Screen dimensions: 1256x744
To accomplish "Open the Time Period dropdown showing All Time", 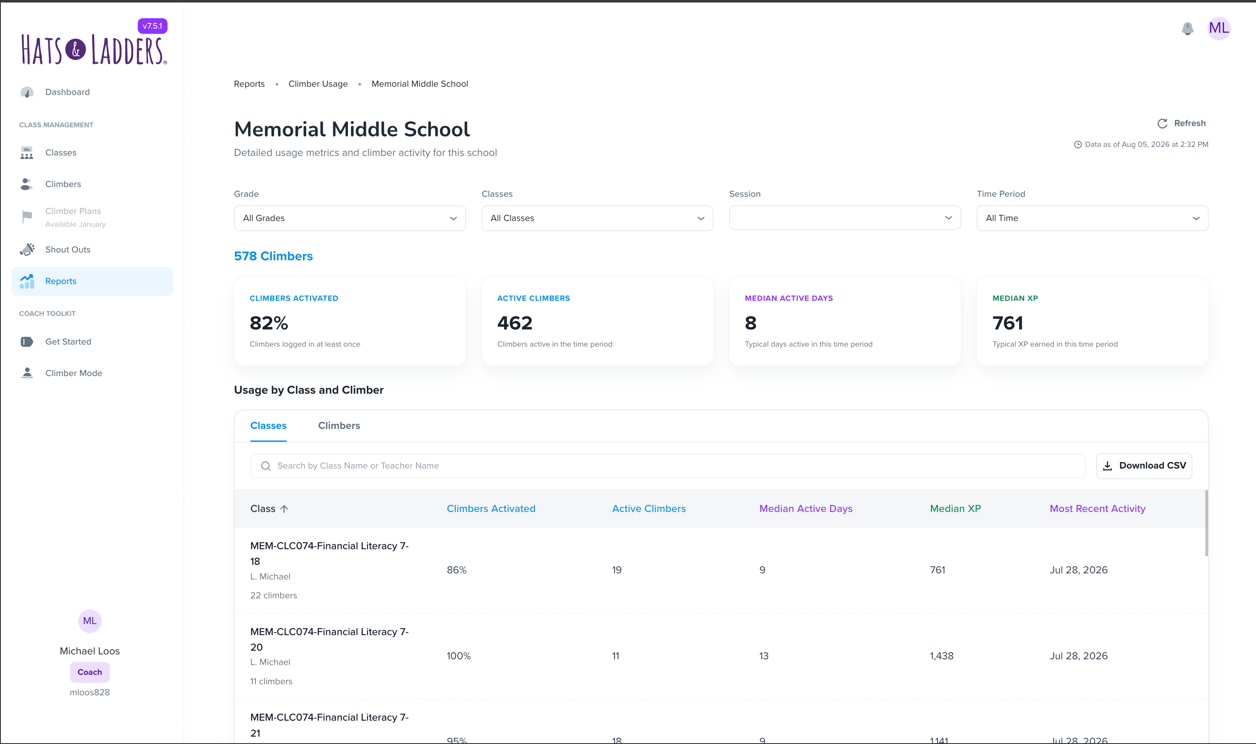I will [1093, 218].
